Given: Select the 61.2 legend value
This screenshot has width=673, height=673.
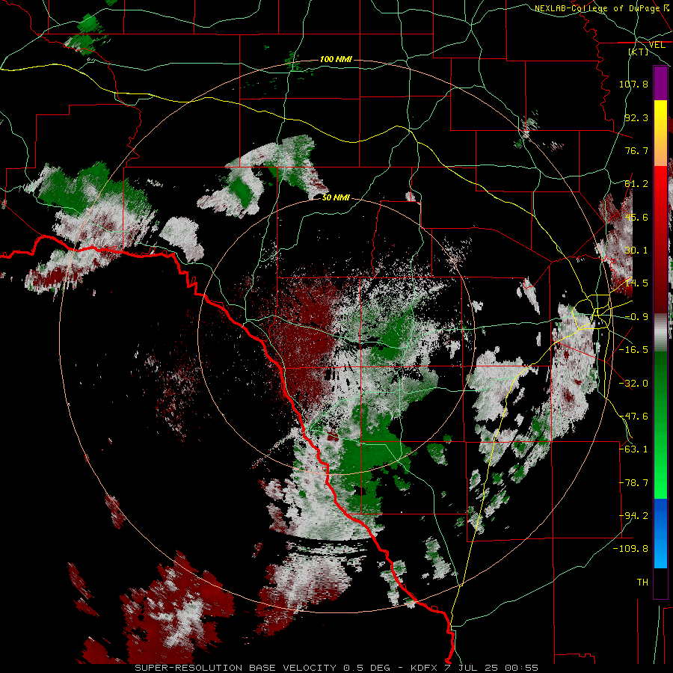Looking at the screenshot, I should point(636,184).
